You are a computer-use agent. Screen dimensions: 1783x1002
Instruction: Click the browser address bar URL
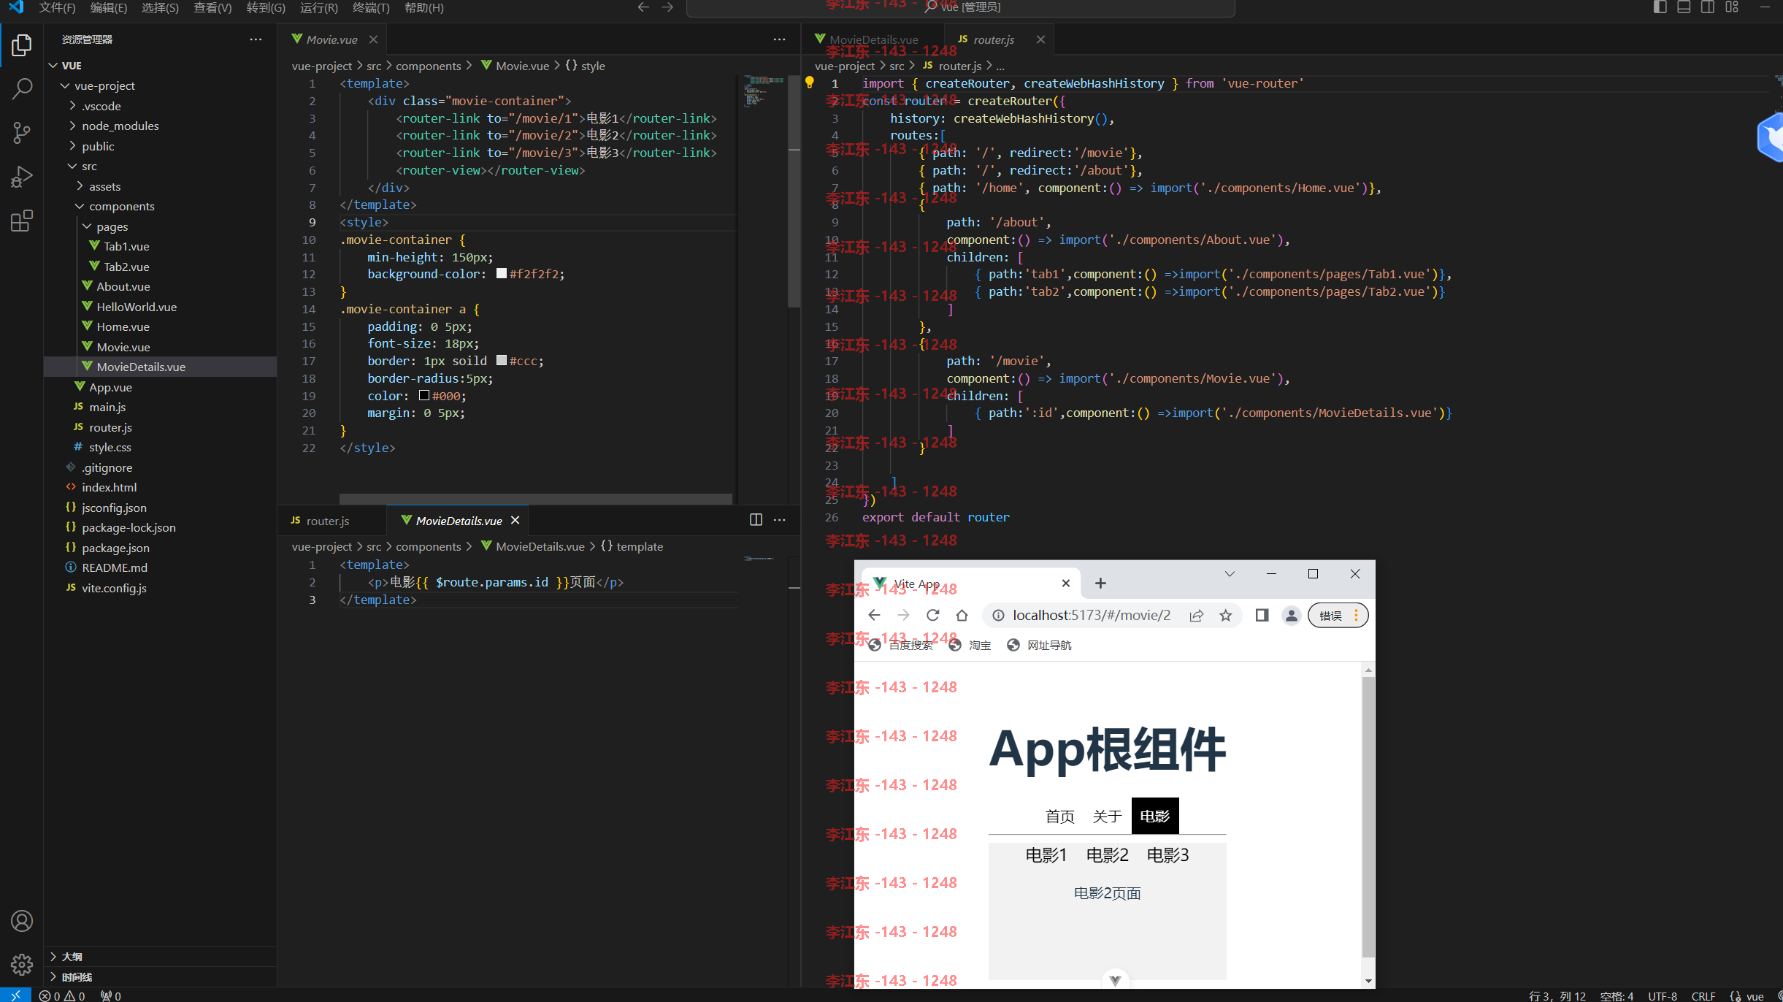pyautogui.click(x=1091, y=615)
